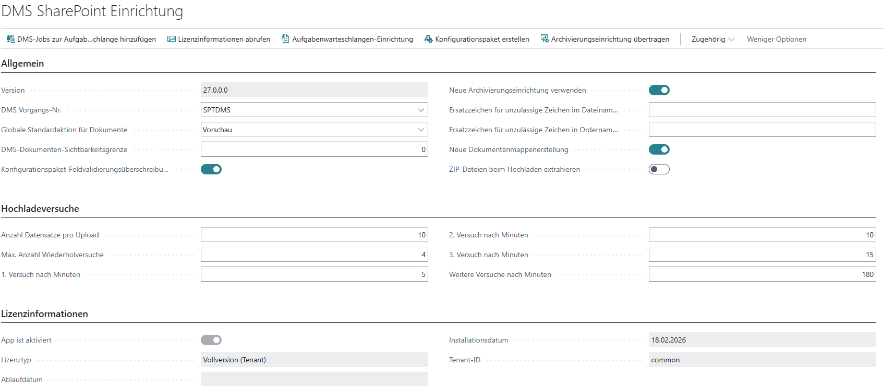
Task: Click the DMS-Jobs zur Aufgabenwarteschlange hinzufügen icon
Action: [10, 39]
